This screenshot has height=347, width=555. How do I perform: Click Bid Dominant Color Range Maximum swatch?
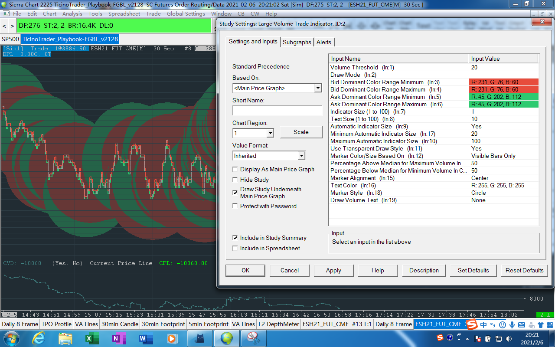(x=504, y=89)
